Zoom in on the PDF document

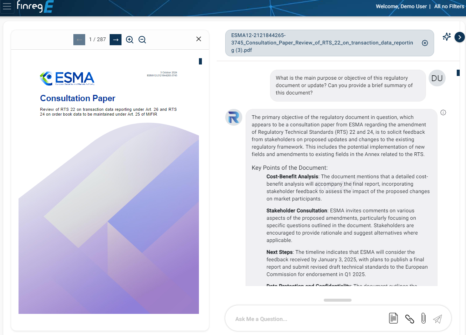tap(130, 40)
